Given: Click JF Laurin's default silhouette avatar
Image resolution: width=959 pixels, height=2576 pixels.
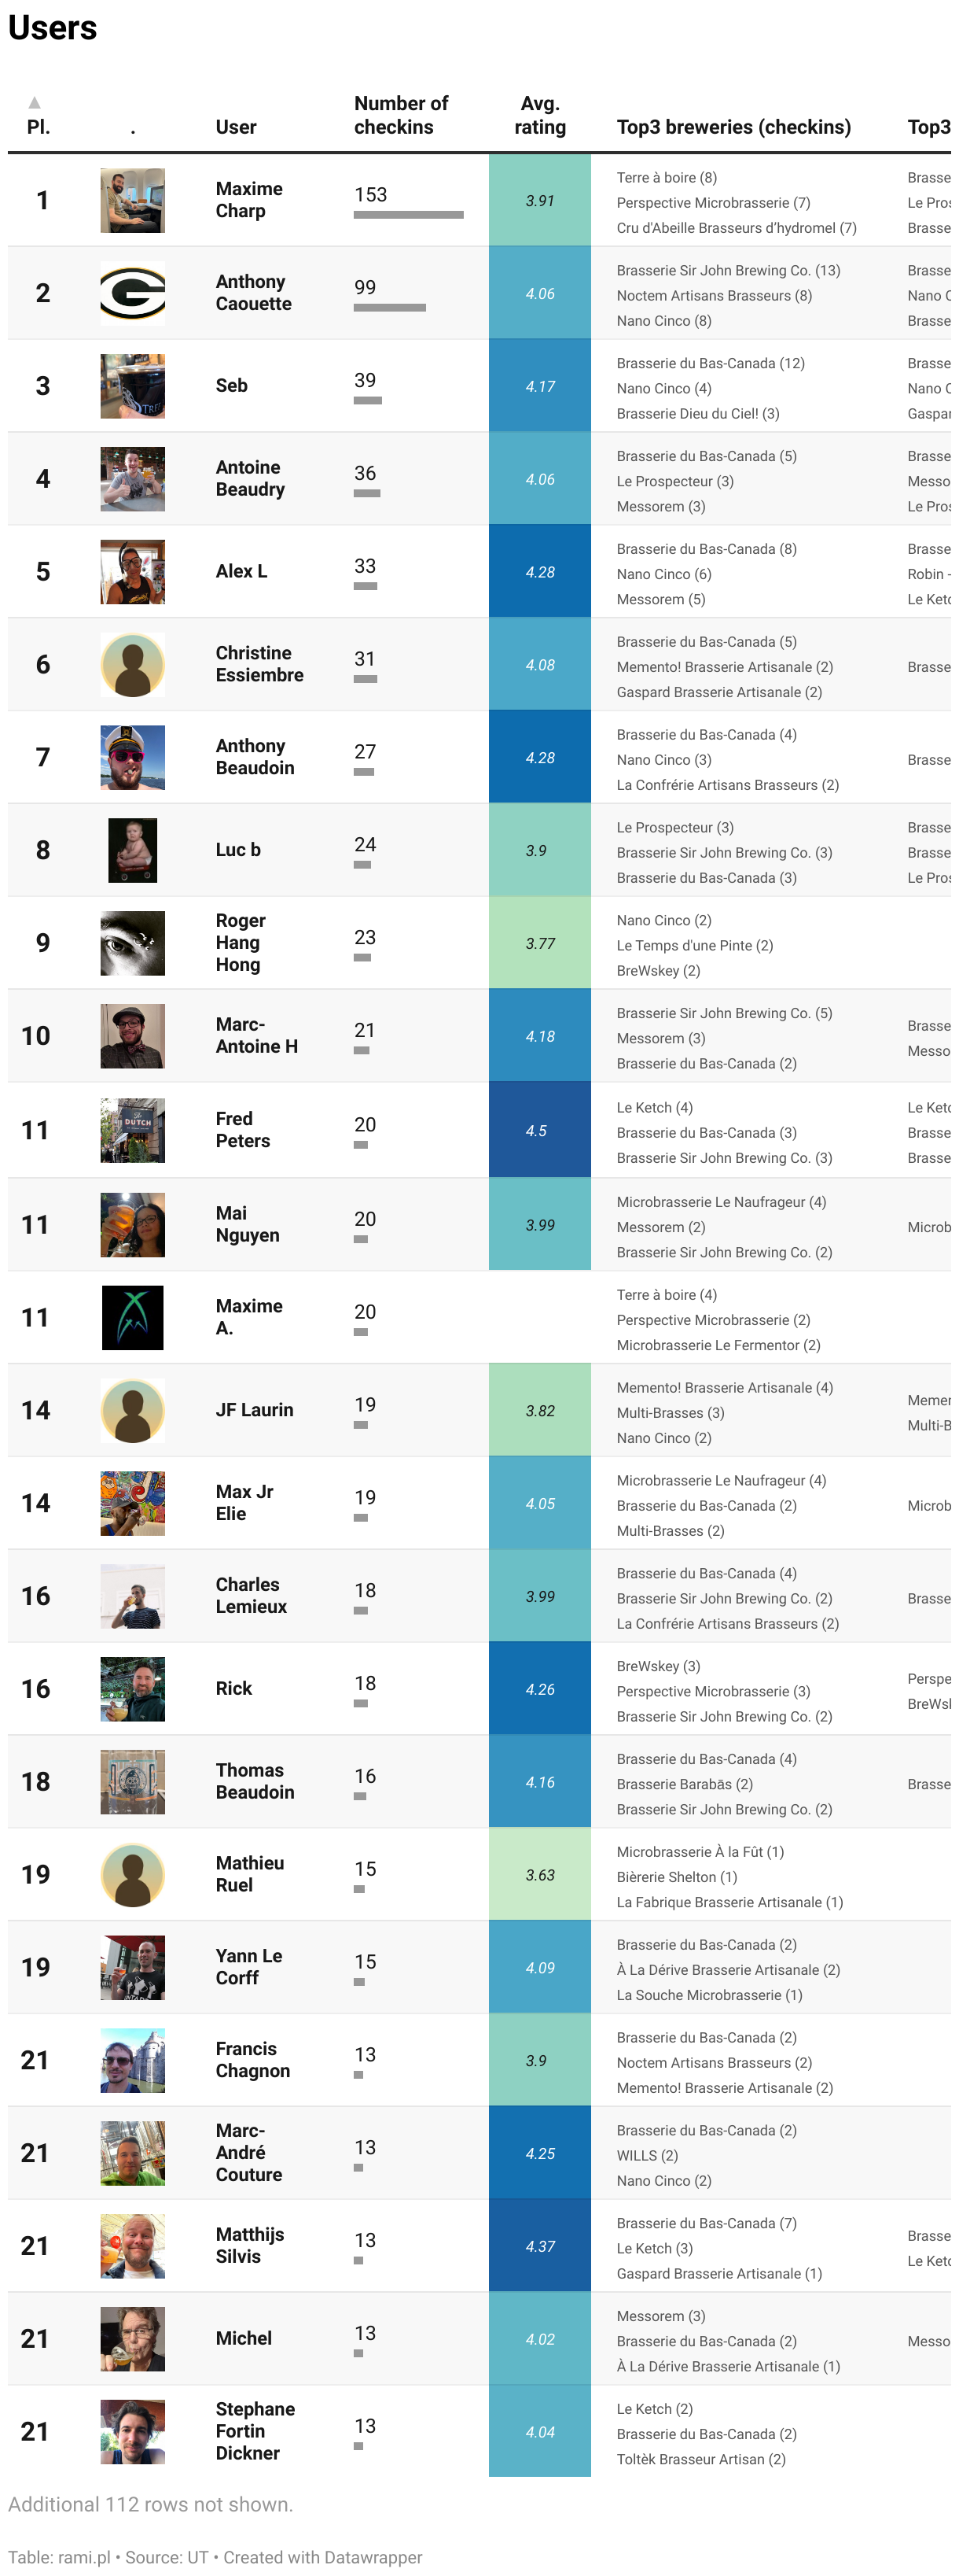Looking at the screenshot, I should [x=133, y=1411].
